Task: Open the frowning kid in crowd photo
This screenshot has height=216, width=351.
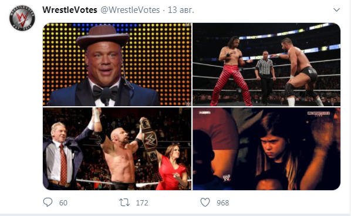Action: click(x=266, y=149)
